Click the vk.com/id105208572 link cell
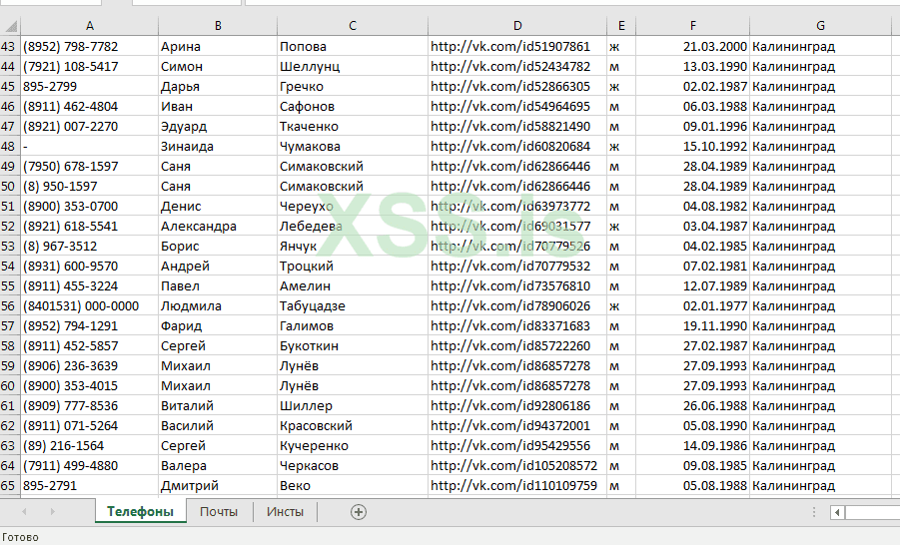The height and width of the screenshot is (545, 900). 513,466
